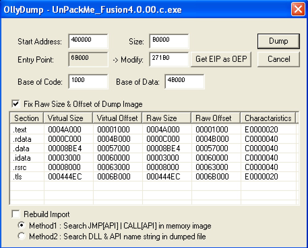The image size is (308, 248).
Task: Select the Entry Point field 6B000
Action: coord(88,59)
